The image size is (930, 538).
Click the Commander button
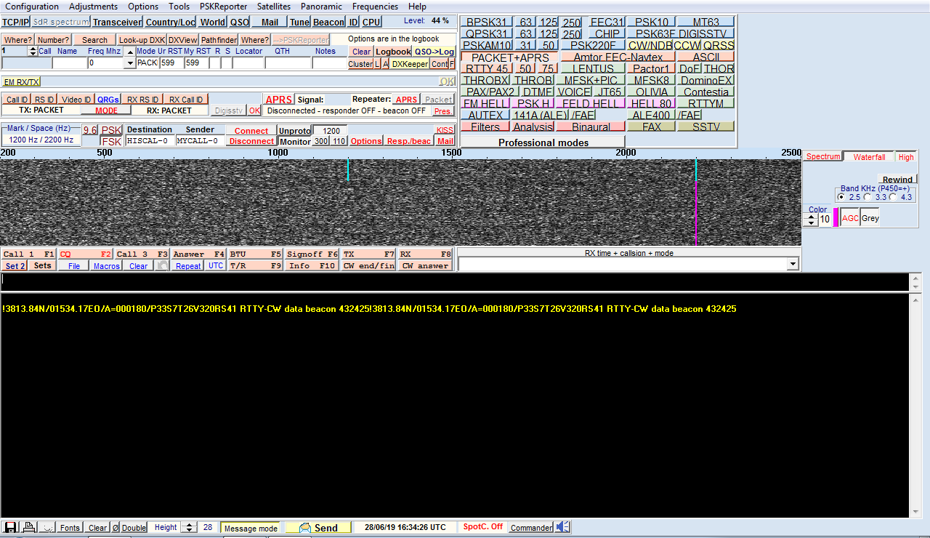pos(531,528)
